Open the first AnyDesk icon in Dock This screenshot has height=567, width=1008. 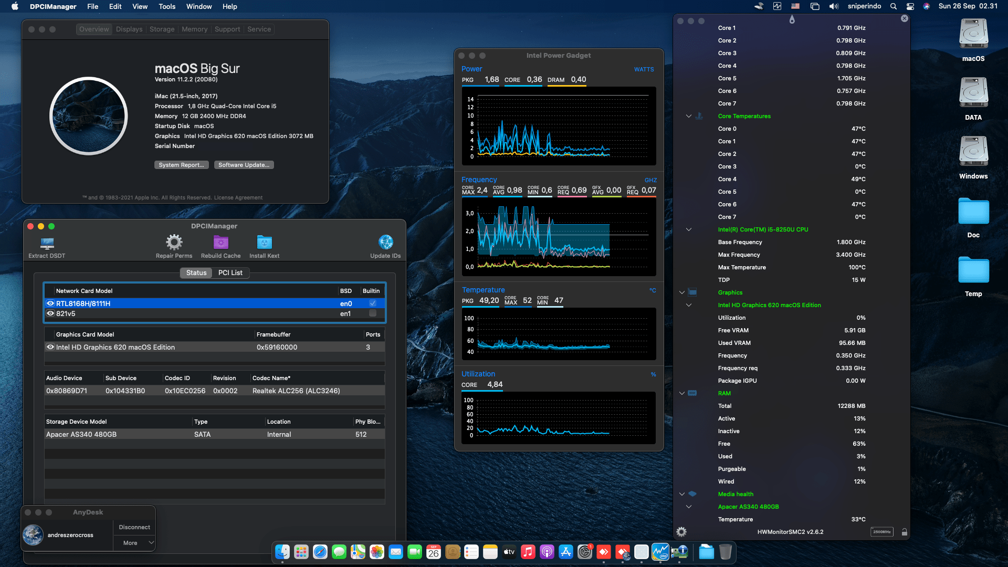pyautogui.click(x=604, y=552)
